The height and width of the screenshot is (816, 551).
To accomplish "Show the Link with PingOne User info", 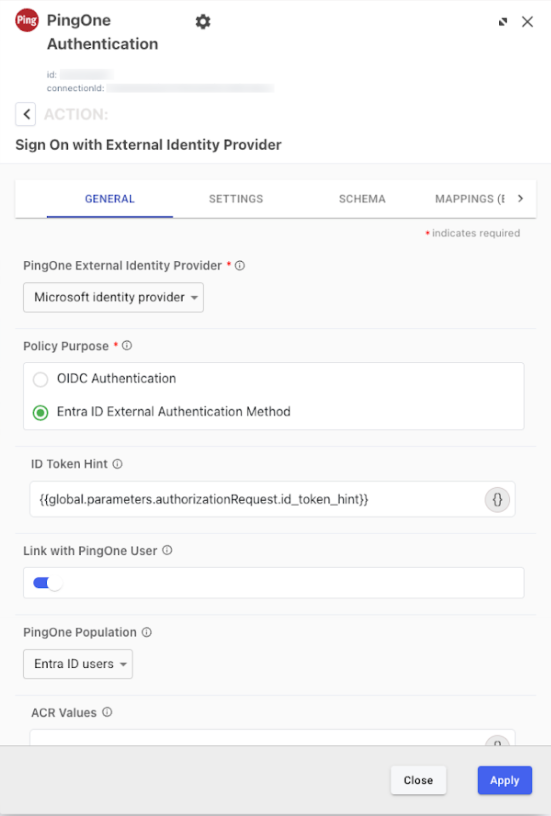I will [168, 550].
